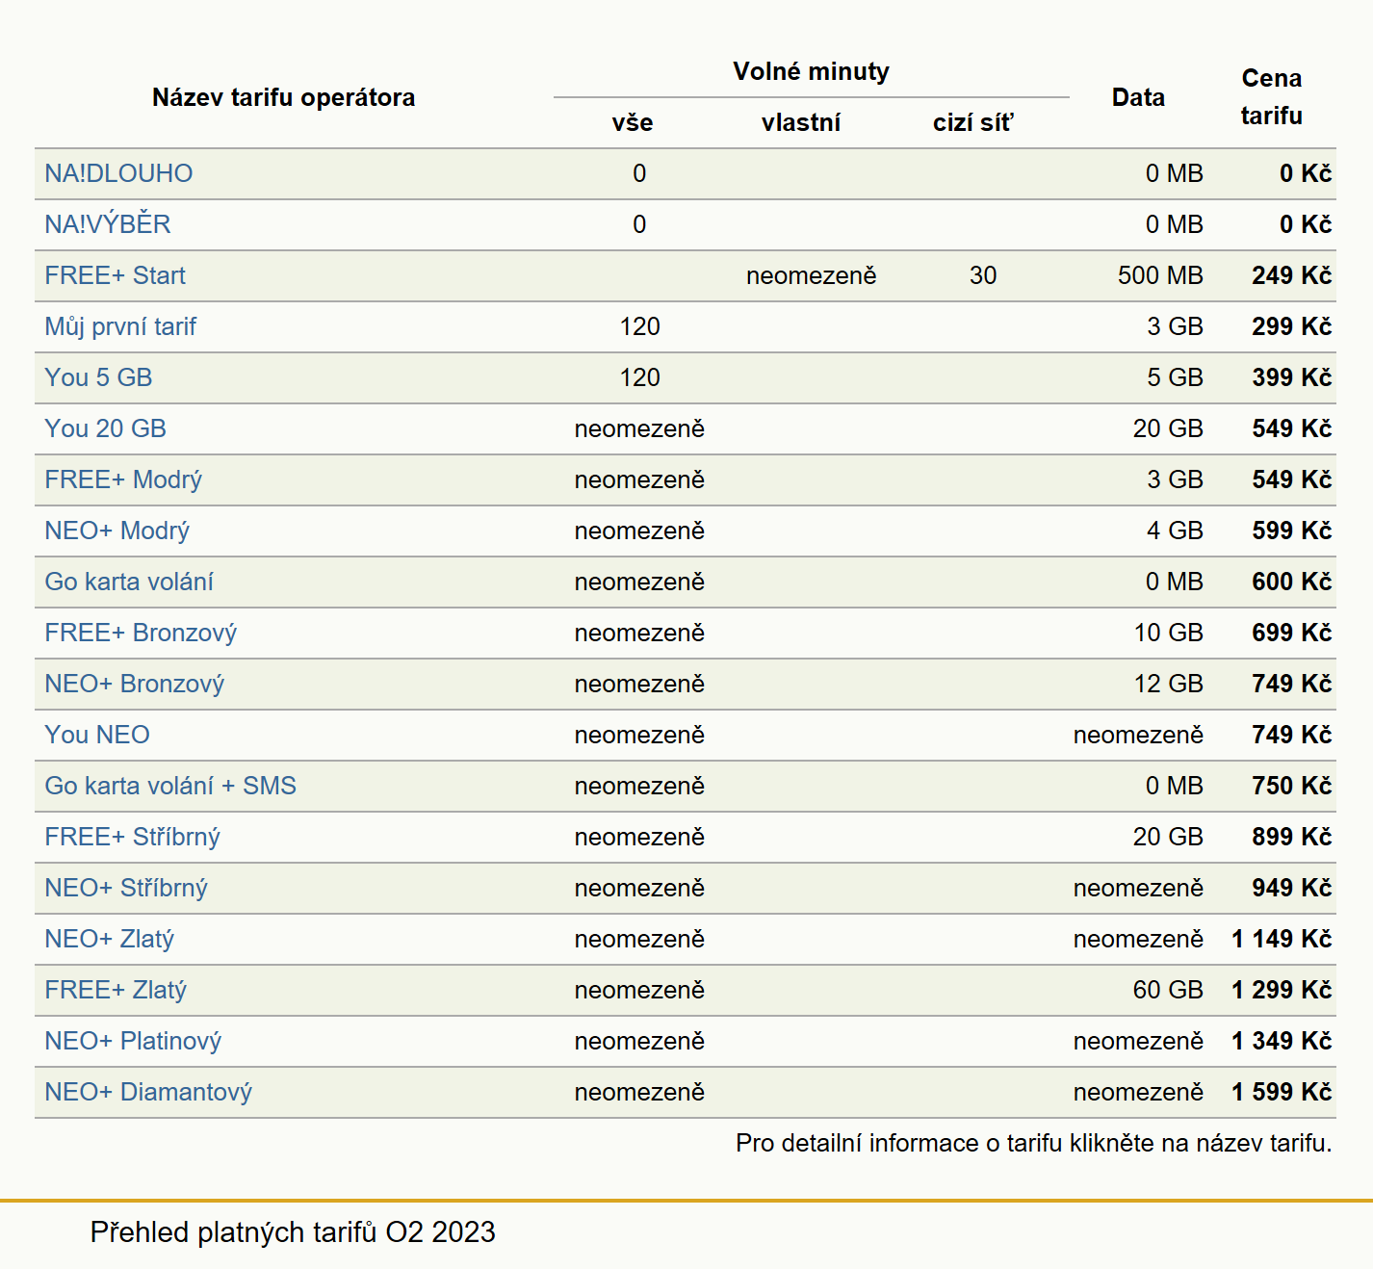Select the 1 299 Kč price cell
Image resolution: width=1373 pixels, height=1269 pixels.
(x=1282, y=990)
